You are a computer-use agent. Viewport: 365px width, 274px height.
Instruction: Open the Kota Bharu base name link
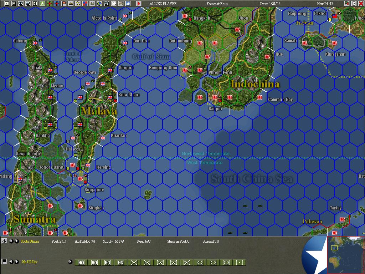coord(30,241)
